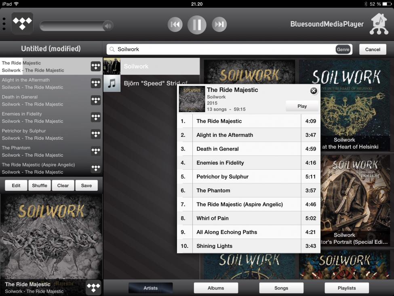Image resolution: width=394 pixels, height=296 pixels.
Task: Click the search magnifier icon
Action: pyautogui.click(x=112, y=49)
